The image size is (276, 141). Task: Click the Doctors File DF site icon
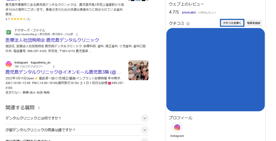click(9, 32)
